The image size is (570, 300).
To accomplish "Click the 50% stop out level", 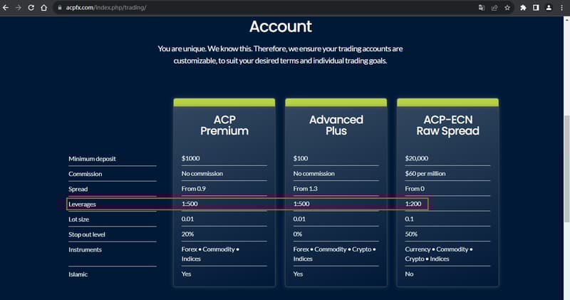I will click(x=411, y=234).
